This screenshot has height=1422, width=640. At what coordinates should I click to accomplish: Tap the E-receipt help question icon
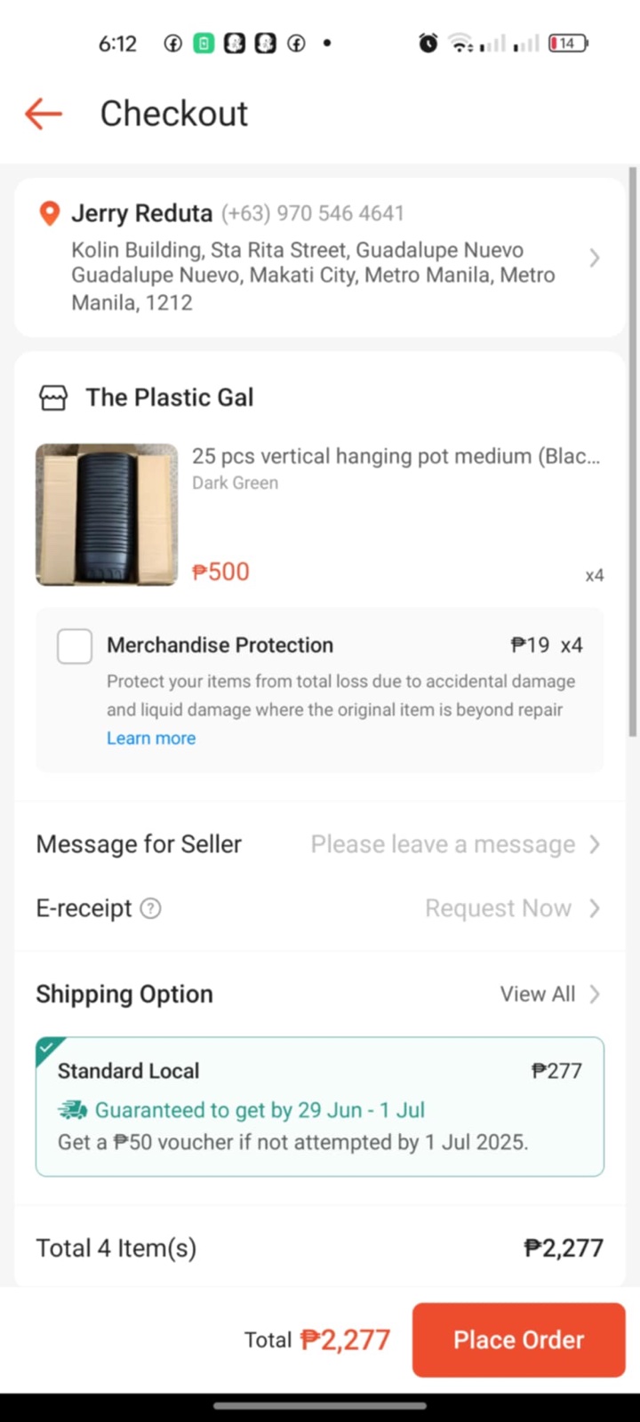click(151, 908)
